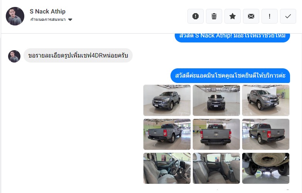
Task: Open the rear-left truck bed photo
Action: click(x=167, y=134)
